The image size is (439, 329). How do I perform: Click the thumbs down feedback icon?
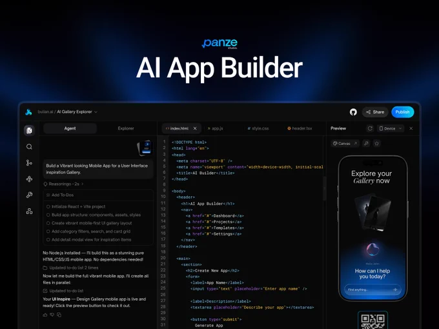point(52,315)
